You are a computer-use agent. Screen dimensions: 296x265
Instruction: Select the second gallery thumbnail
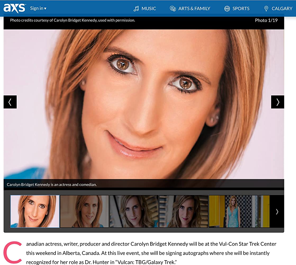[84, 211]
